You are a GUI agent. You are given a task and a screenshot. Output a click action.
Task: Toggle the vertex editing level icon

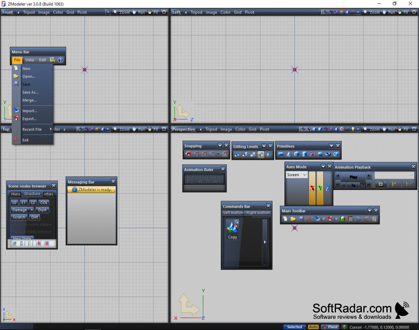tap(237, 154)
